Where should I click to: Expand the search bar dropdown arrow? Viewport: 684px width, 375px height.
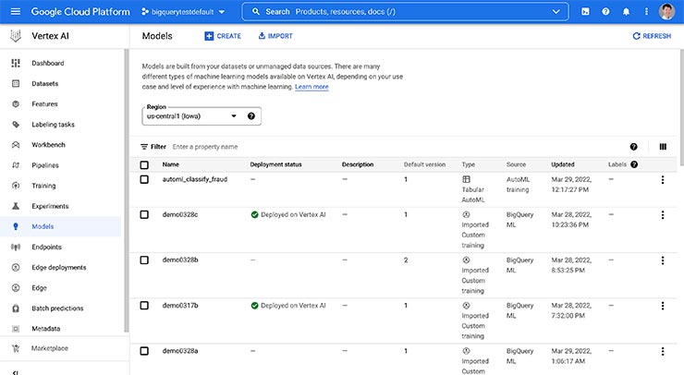[556, 12]
